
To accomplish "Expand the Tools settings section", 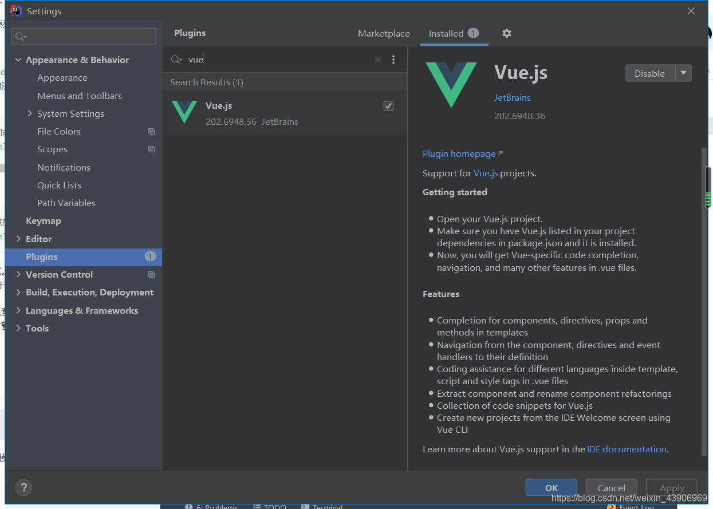I will [18, 328].
